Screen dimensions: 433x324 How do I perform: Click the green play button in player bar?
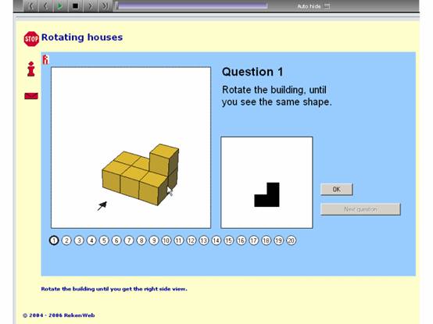click(x=60, y=5)
